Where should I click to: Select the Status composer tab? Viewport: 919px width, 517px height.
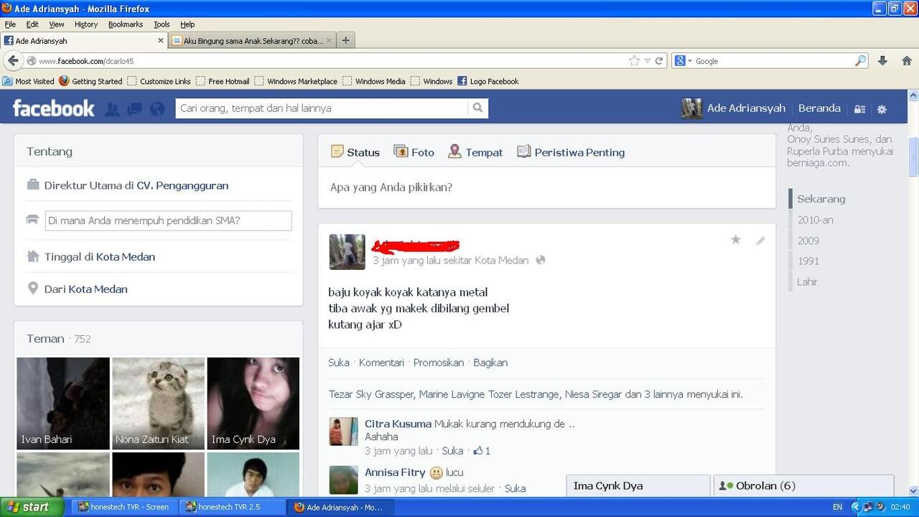[355, 152]
